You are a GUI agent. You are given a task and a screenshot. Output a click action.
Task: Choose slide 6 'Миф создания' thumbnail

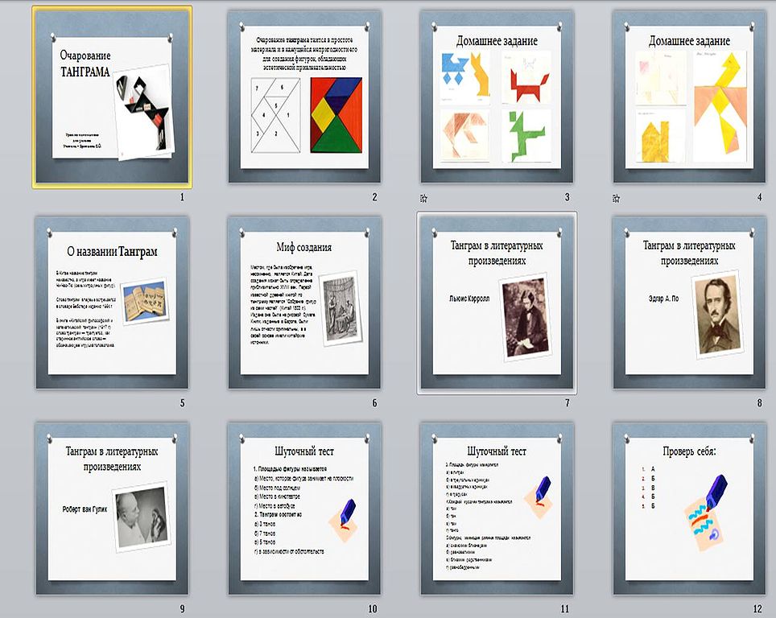pyautogui.click(x=304, y=303)
